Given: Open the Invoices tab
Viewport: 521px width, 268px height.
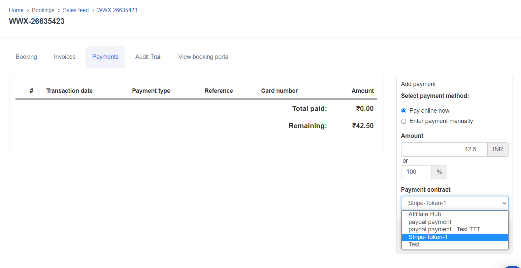Looking at the screenshot, I should click(x=65, y=57).
